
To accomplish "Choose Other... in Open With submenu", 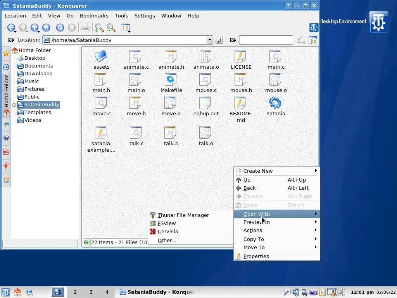I will [x=190, y=241].
